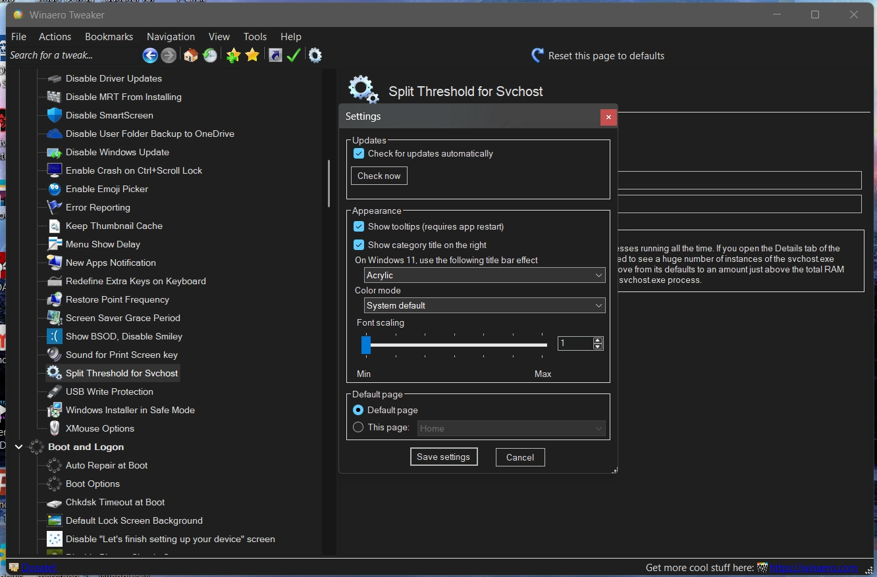Click the create shortcut toolbar icon

coord(275,55)
